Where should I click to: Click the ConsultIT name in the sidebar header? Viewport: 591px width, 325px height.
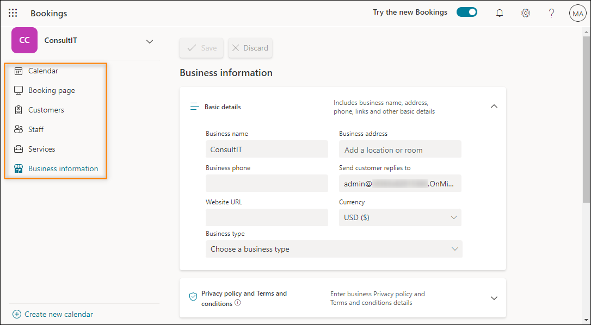click(x=61, y=40)
